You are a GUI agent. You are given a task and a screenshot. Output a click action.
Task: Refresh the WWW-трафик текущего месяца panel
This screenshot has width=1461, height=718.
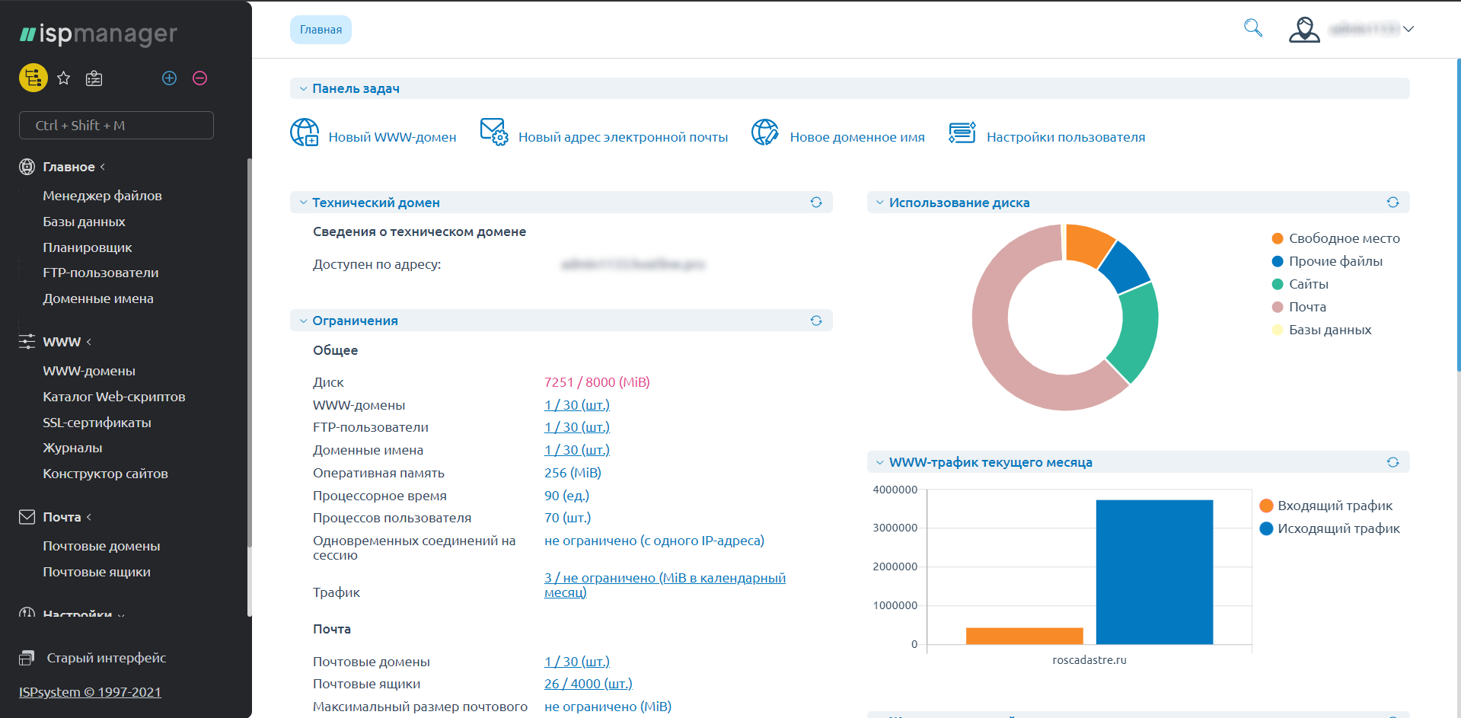pos(1392,462)
